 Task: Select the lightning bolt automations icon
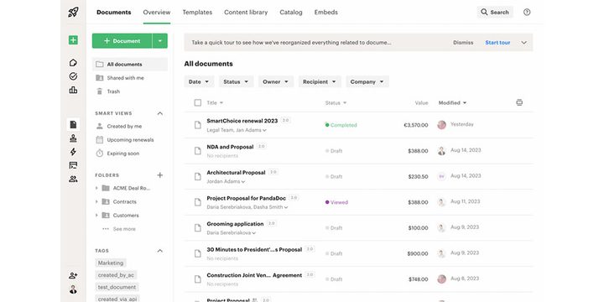point(73,152)
